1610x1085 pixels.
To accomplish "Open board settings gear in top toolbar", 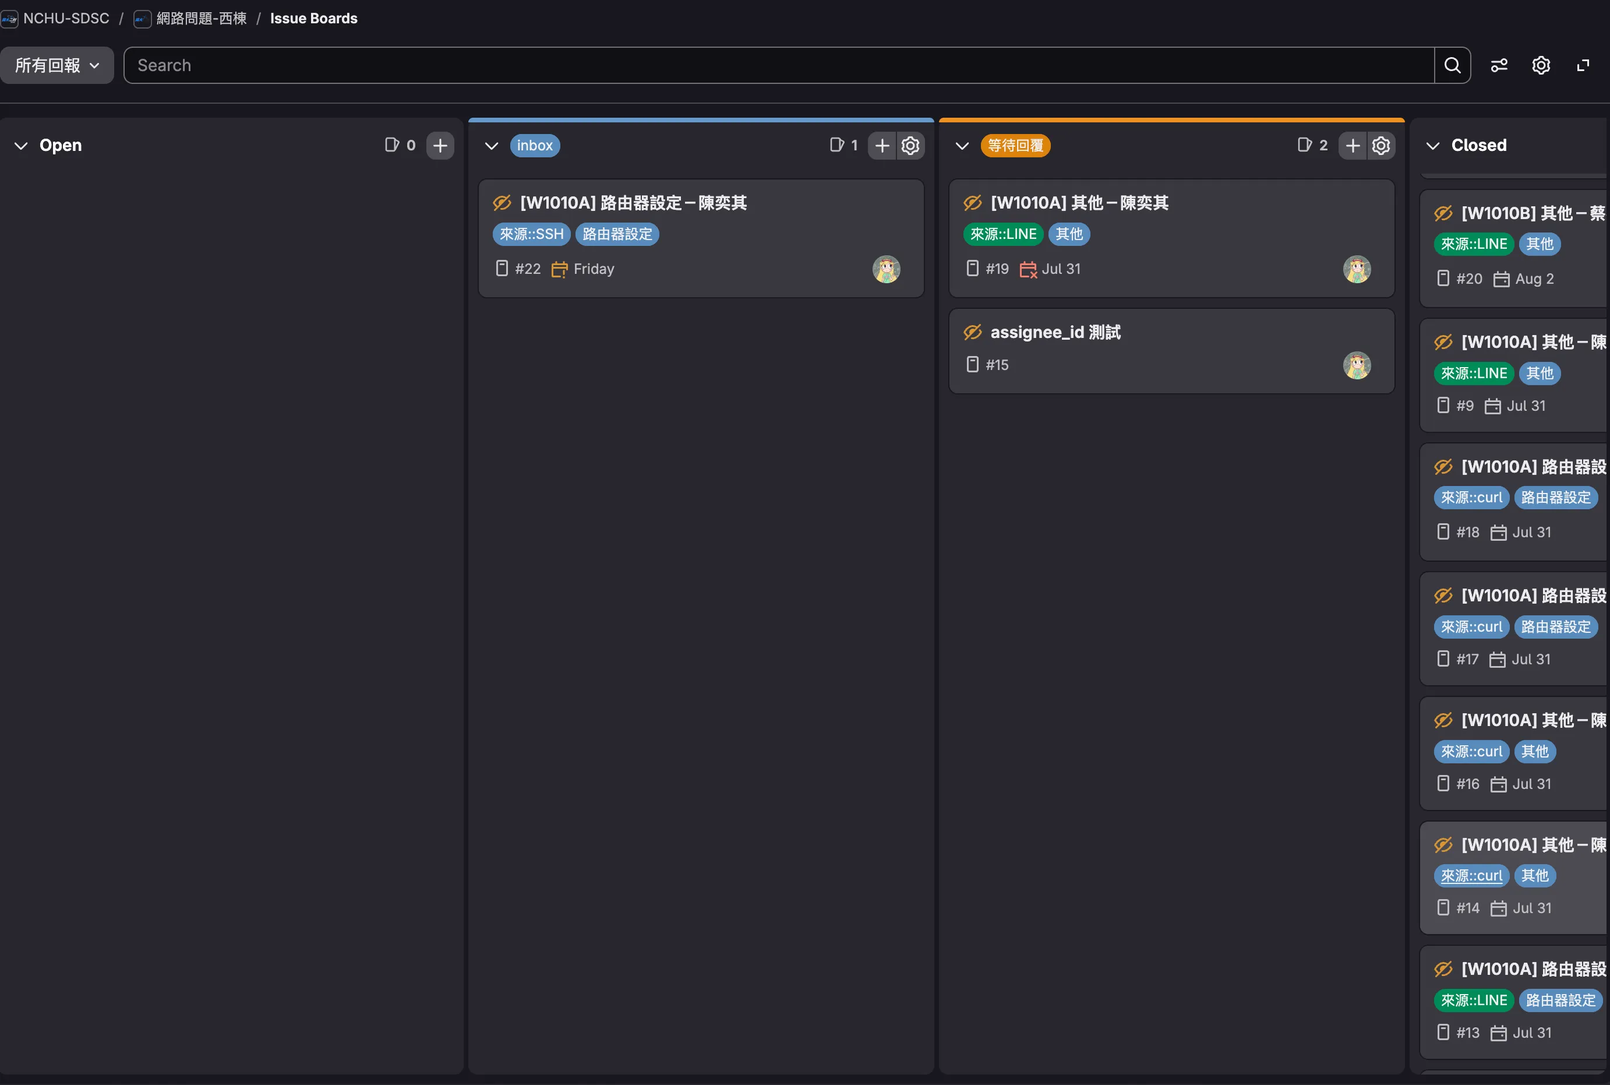I will [x=1541, y=65].
